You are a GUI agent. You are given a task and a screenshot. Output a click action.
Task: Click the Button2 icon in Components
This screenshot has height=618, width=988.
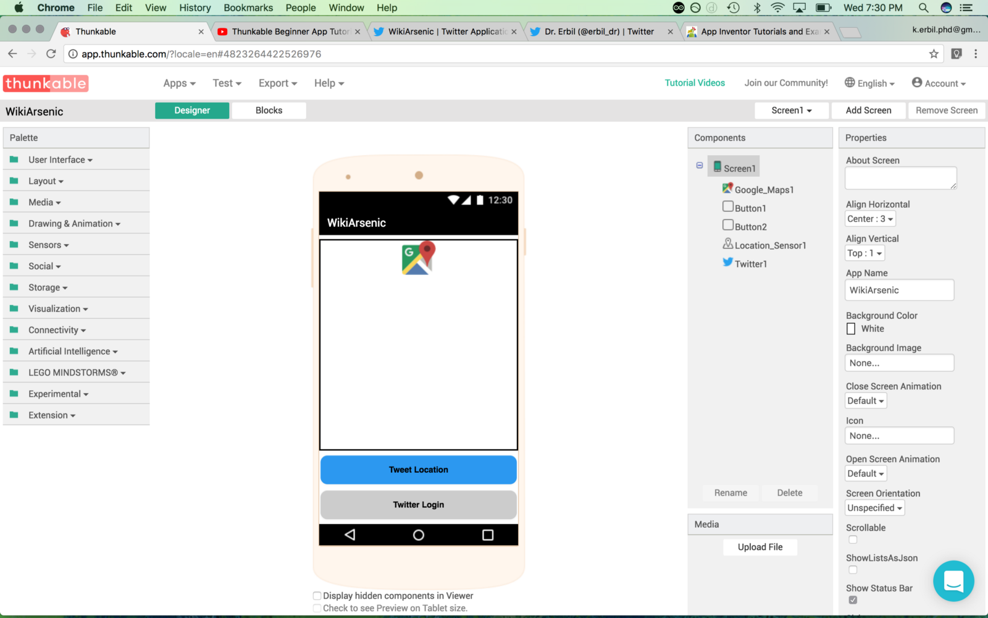point(728,225)
